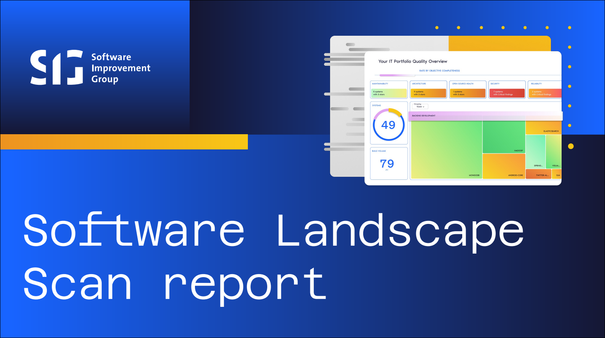This screenshot has height=338, width=605.
Task: Click the ELASTICSEARCH treemap block
Action: [543, 128]
